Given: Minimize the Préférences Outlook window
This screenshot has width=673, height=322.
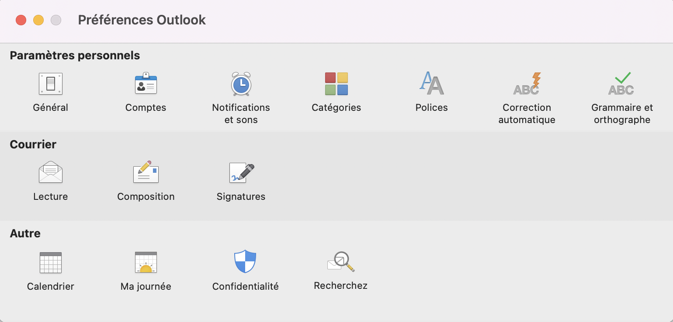Looking at the screenshot, I should point(38,20).
